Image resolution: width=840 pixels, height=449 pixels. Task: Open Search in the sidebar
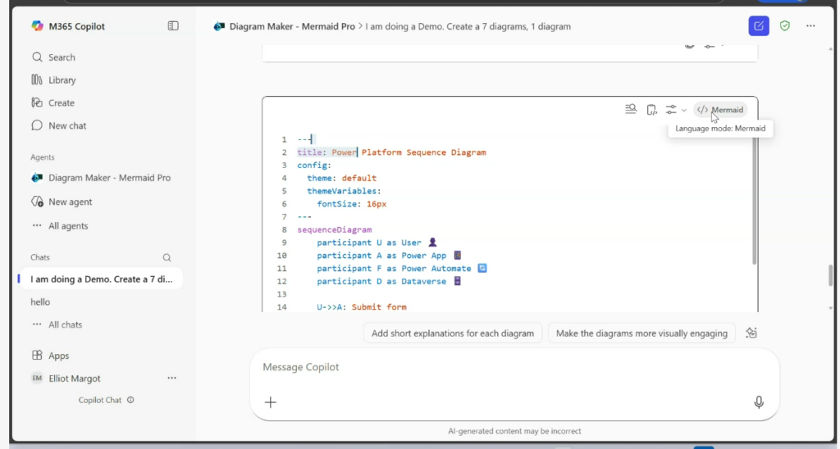click(62, 57)
